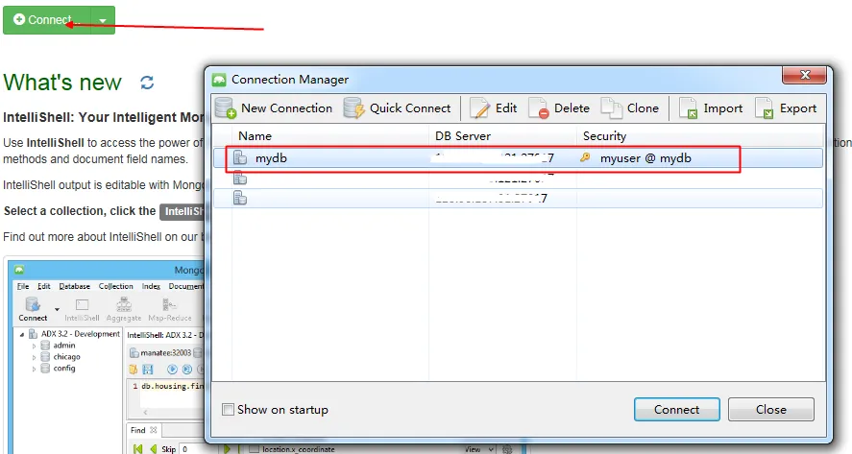Click the Connect button in Connection Manager
The width and height of the screenshot is (852, 454).
[x=676, y=410]
